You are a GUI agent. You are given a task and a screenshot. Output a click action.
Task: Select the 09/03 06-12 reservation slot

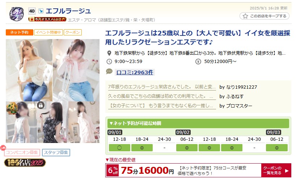tap(277, 148)
